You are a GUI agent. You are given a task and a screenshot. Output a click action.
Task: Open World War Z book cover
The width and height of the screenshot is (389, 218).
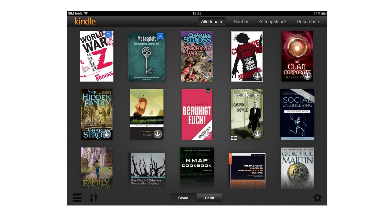click(97, 56)
